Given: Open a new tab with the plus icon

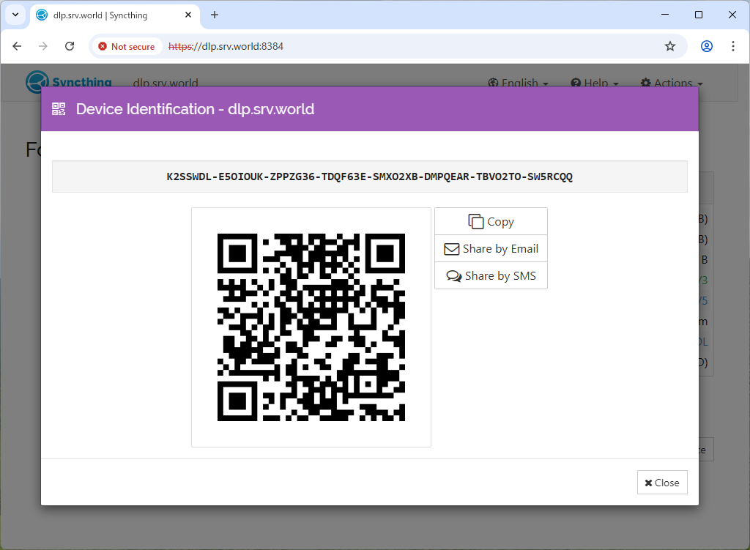Looking at the screenshot, I should pos(215,15).
